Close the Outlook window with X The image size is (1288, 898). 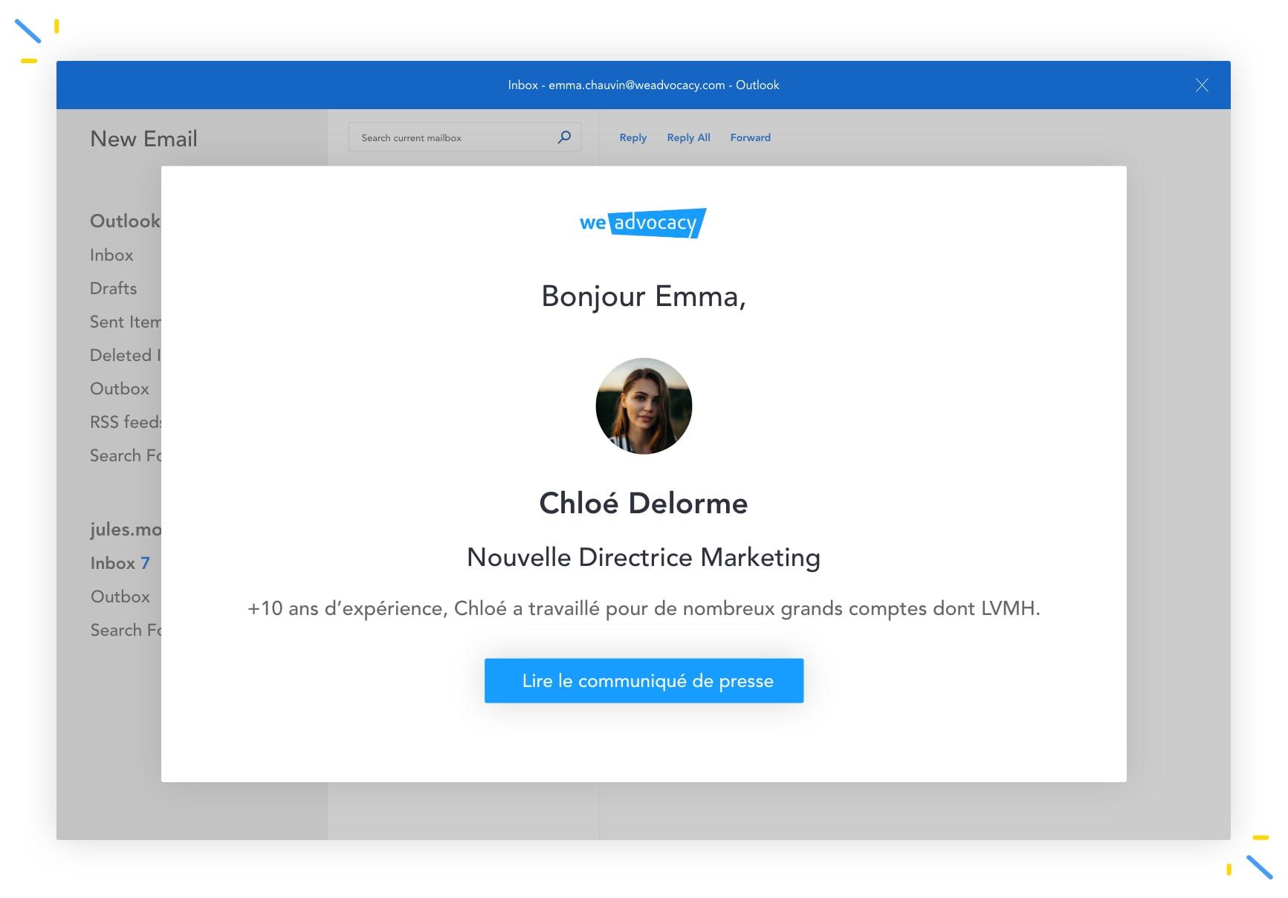(x=1202, y=85)
